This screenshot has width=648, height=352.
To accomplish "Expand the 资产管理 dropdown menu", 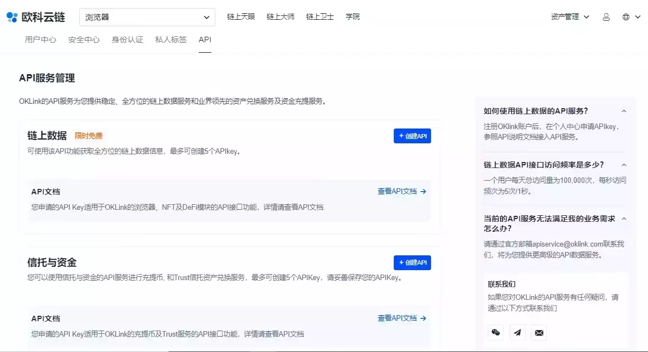I will tap(570, 17).
